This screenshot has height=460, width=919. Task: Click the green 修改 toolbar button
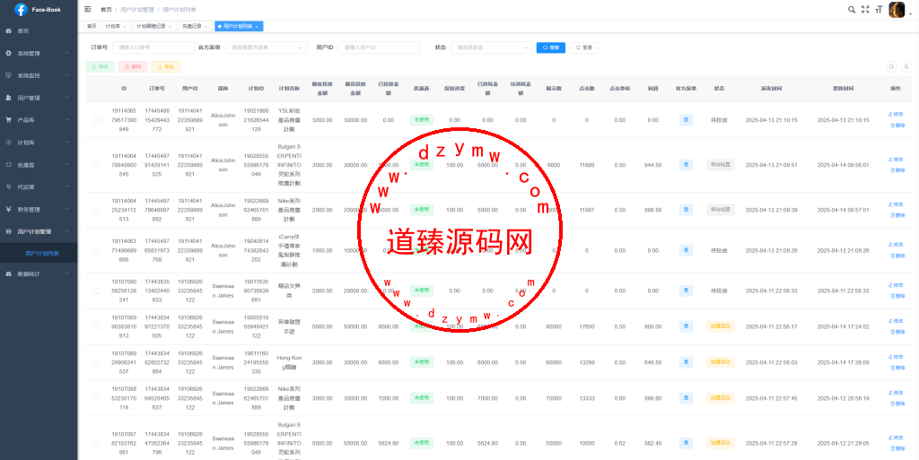click(x=101, y=66)
